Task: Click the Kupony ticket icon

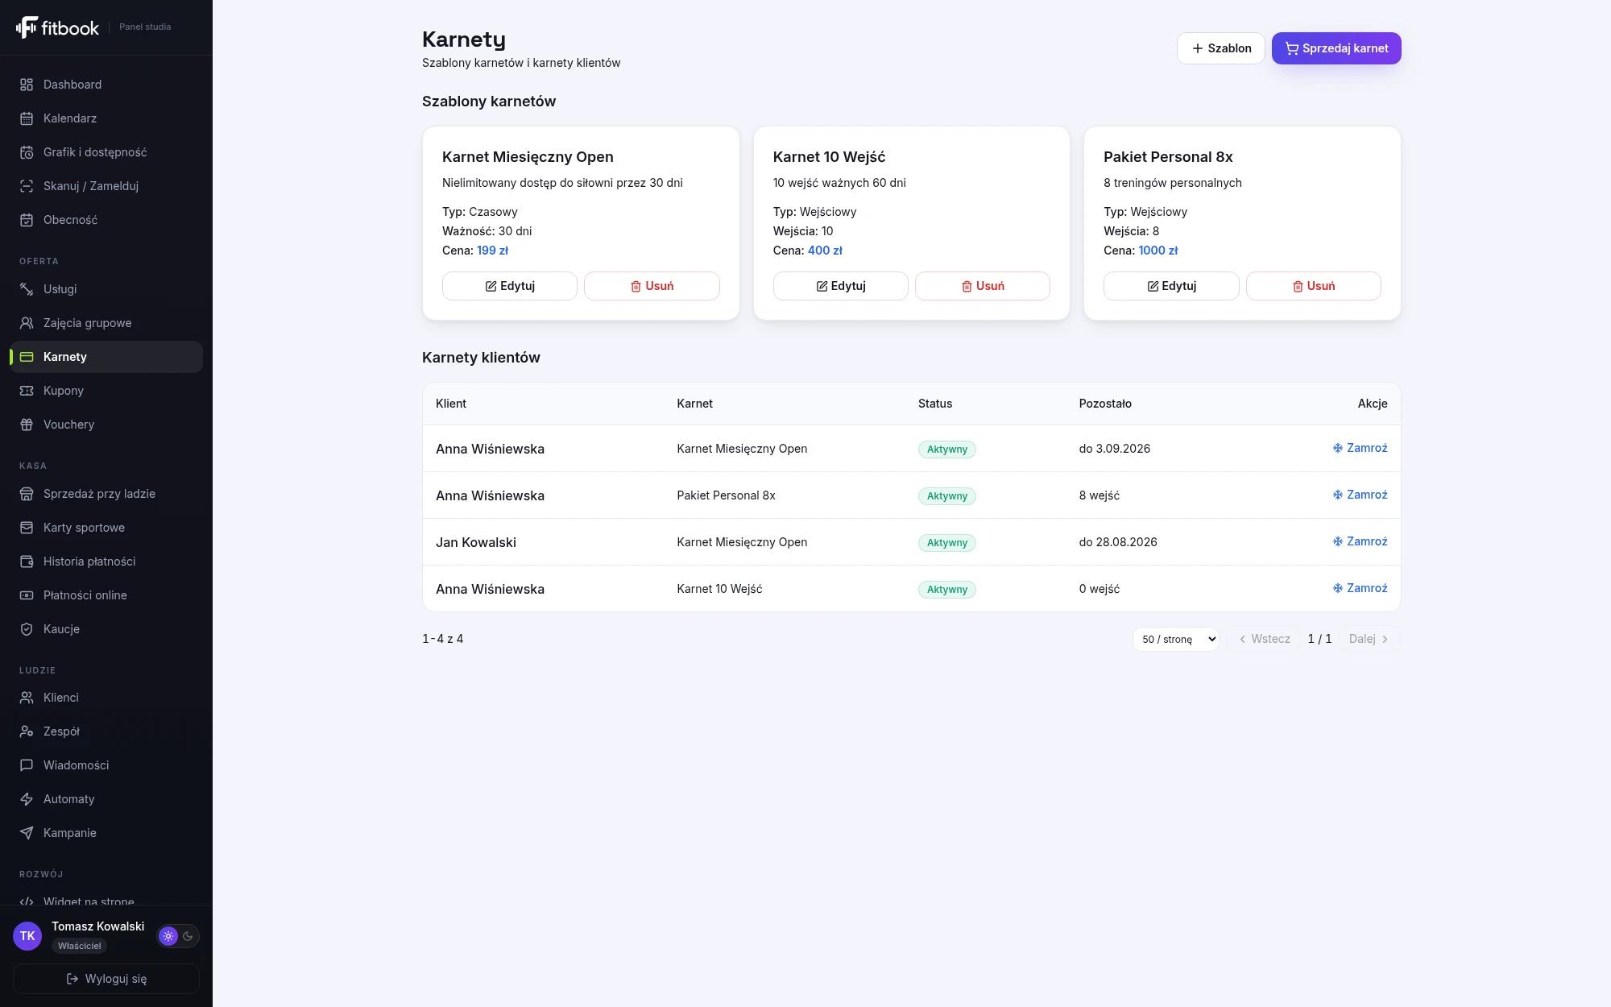Action: (x=27, y=391)
